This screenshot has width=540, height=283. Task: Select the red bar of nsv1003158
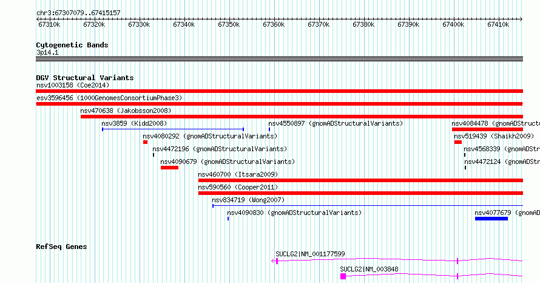279,91
